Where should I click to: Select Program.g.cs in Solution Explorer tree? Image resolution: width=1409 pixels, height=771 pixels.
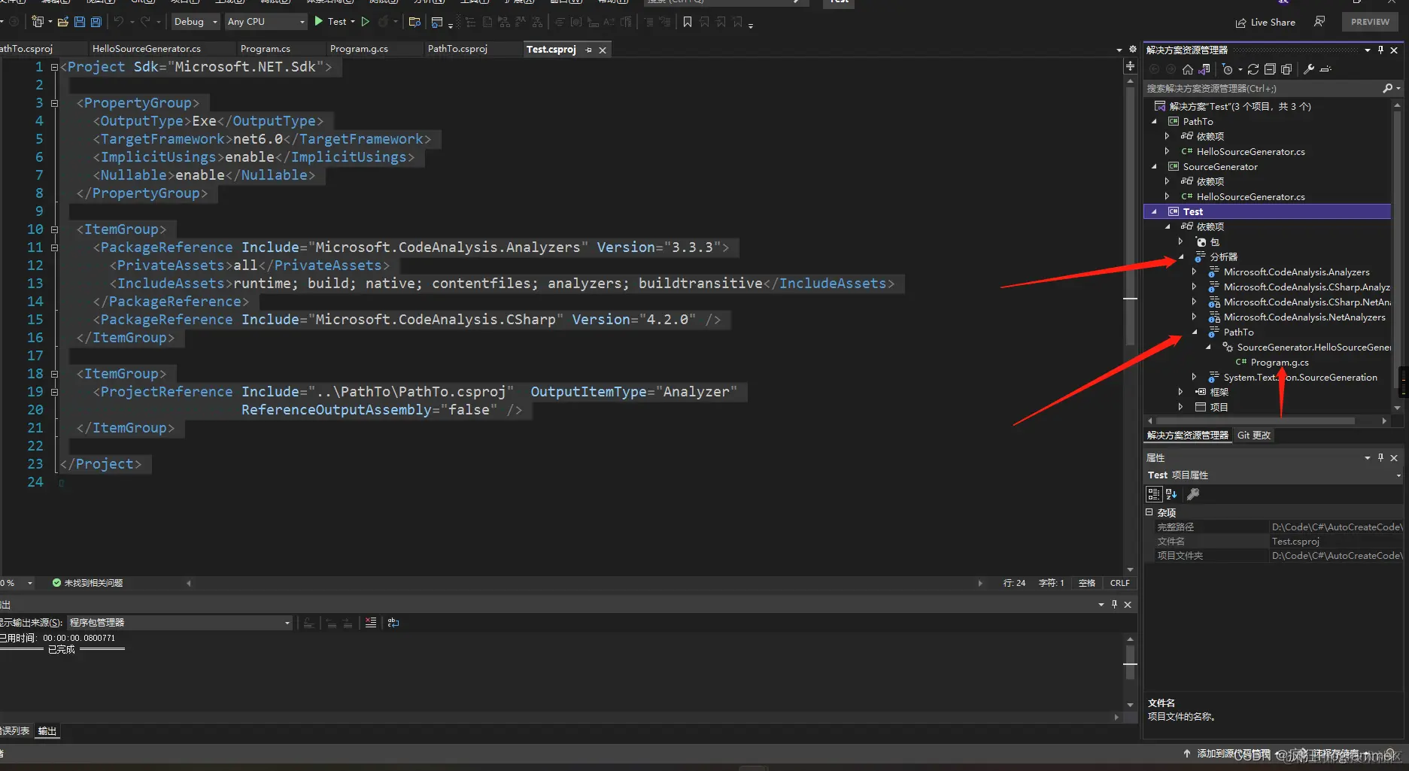(x=1280, y=363)
